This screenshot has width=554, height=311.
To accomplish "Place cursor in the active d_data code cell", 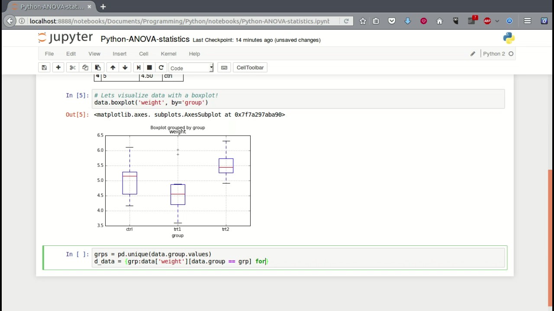I will 298,258.
